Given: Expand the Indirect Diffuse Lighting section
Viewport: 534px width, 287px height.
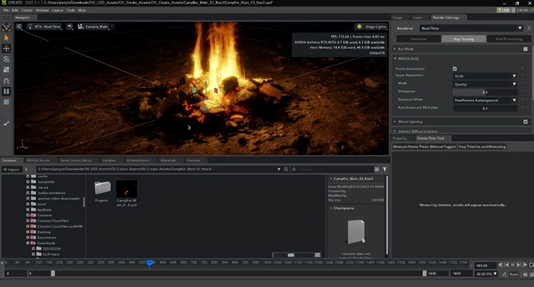Looking at the screenshot, I should 418,131.
